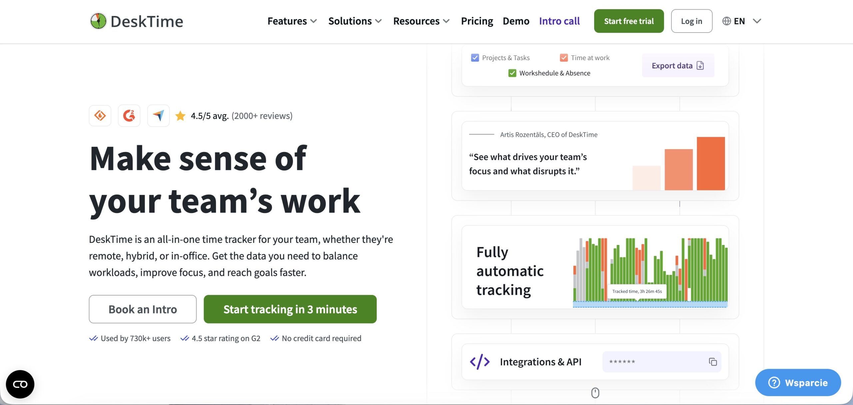The width and height of the screenshot is (853, 405).
Task: Open the EN language dropdown arrow
Action: point(757,21)
